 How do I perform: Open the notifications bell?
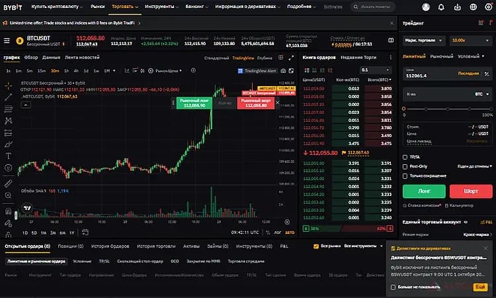pyautogui.click(x=441, y=7)
